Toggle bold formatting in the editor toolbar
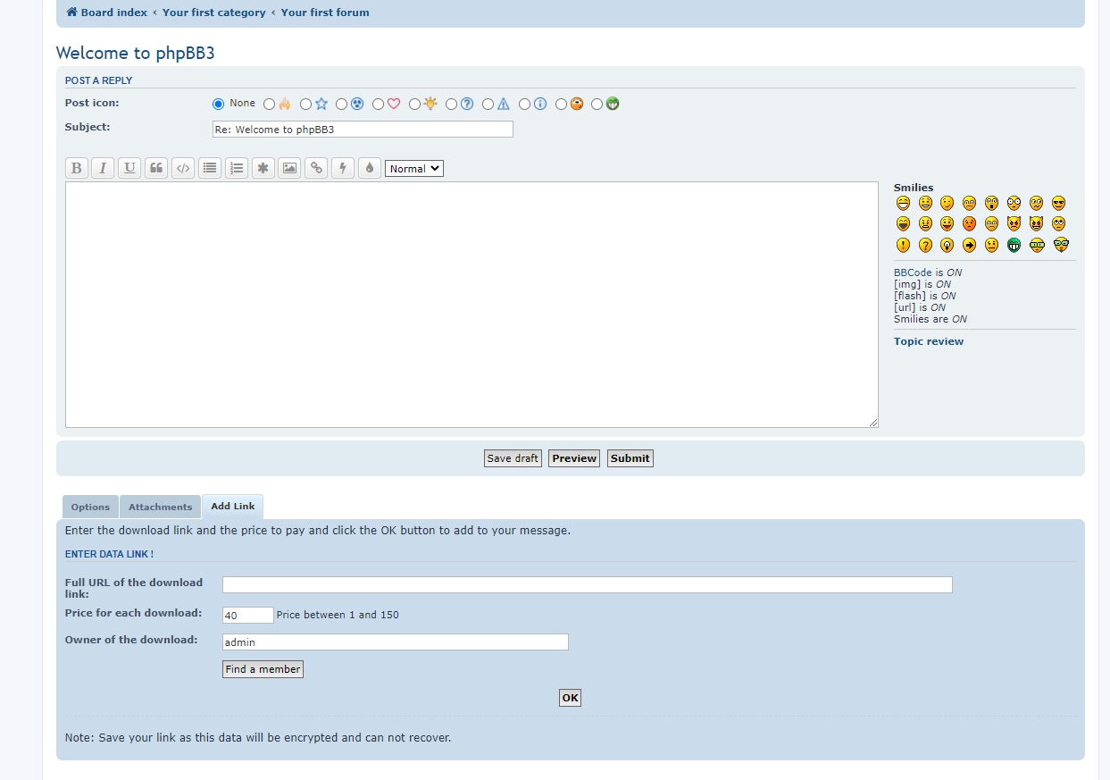 [77, 168]
